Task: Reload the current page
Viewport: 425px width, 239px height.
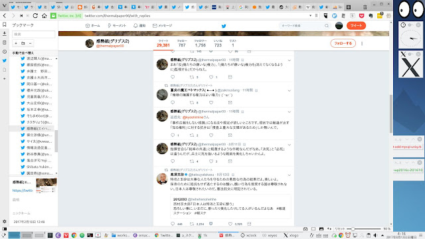Action: tap(35, 16)
